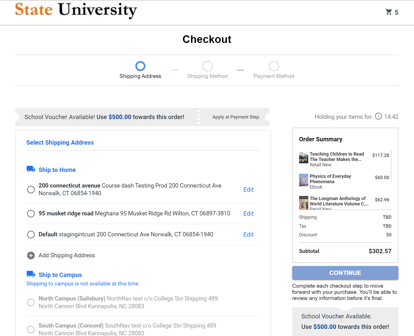Edit the 95 musket ridge road address
Viewport: 414px width, 336px height.
pyautogui.click(x=248, y=214)
